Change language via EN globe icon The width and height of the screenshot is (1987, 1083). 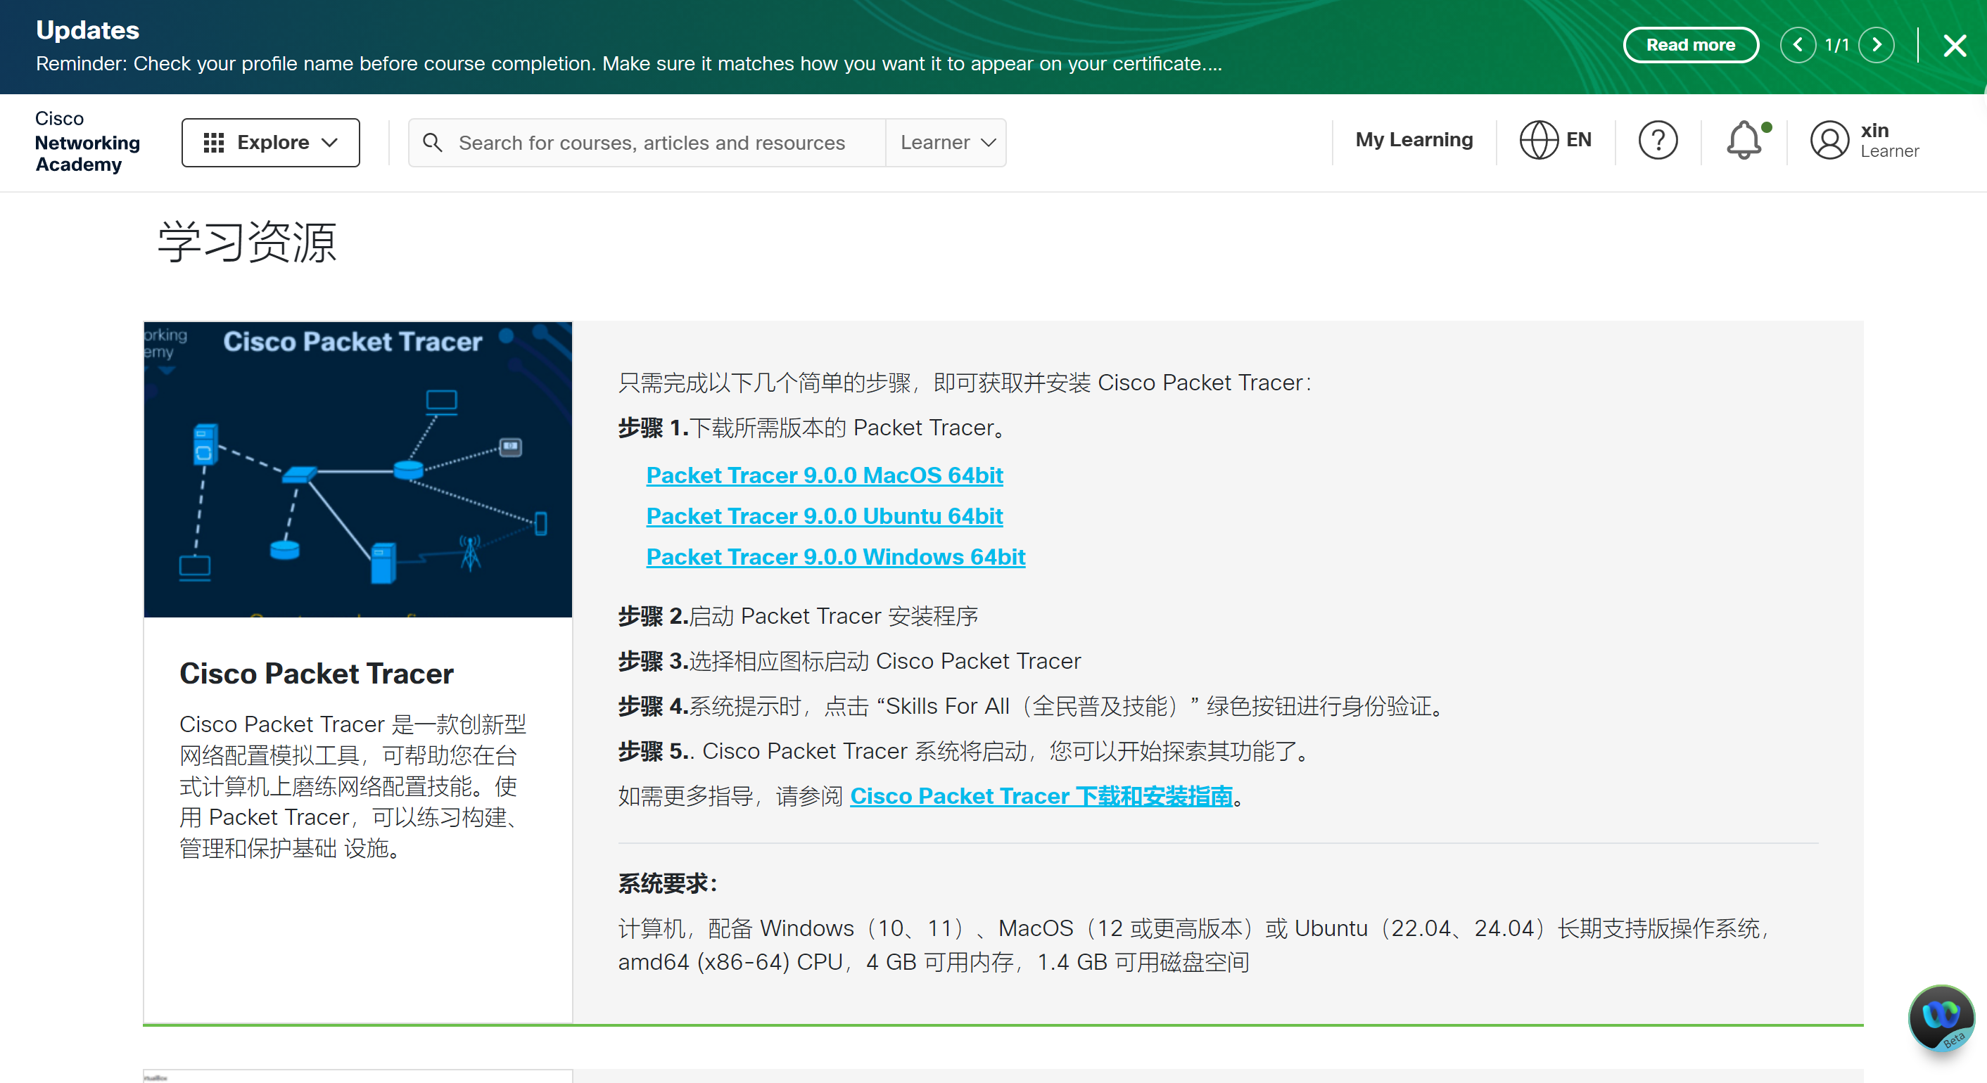[x=1555, y=139]
